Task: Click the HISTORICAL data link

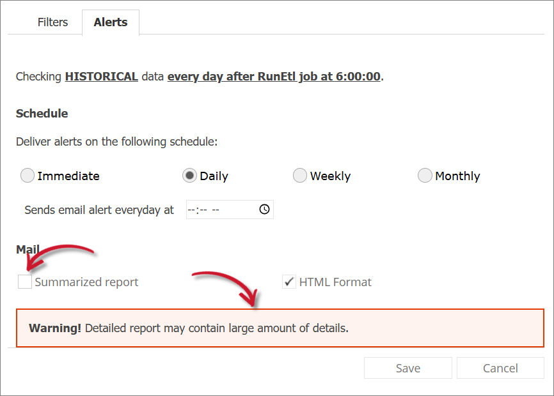Action: (100, 76)
